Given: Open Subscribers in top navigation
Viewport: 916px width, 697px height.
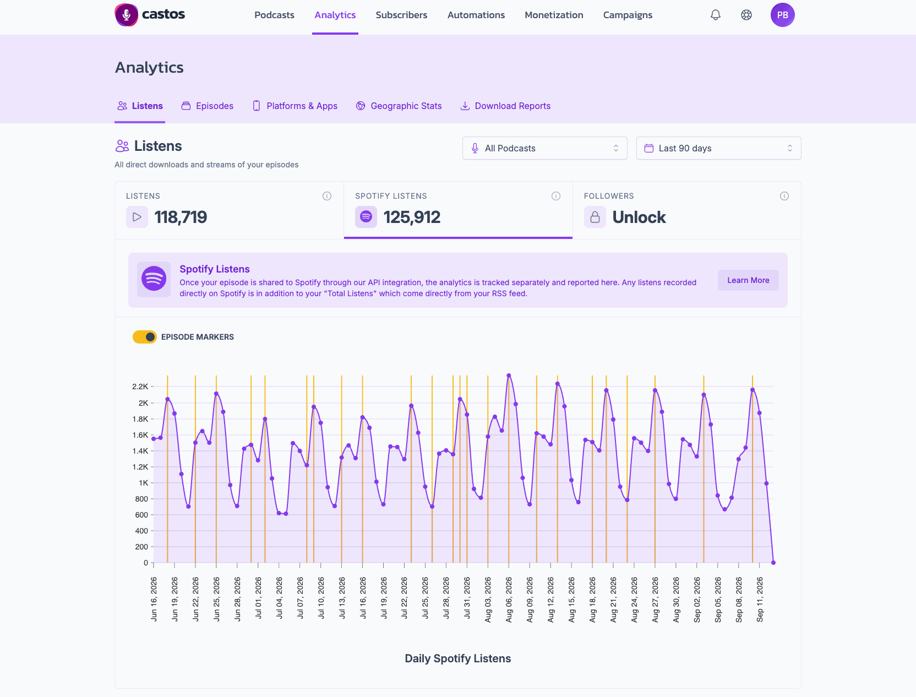Looking at the screenshot, I should pos(401,15).
